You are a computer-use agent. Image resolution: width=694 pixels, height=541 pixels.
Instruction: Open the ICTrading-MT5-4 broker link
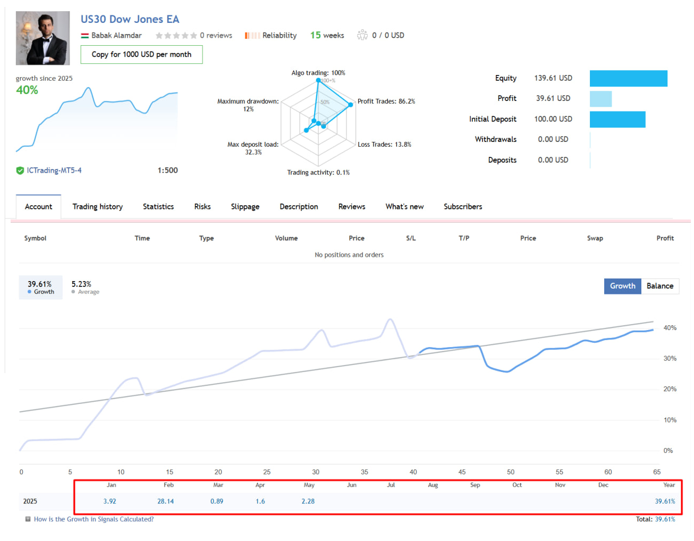[x=54, y=171]
